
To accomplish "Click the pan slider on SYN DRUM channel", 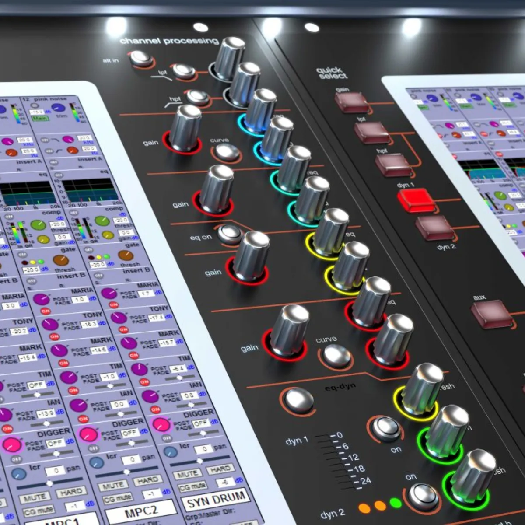I will click(200, 461).
